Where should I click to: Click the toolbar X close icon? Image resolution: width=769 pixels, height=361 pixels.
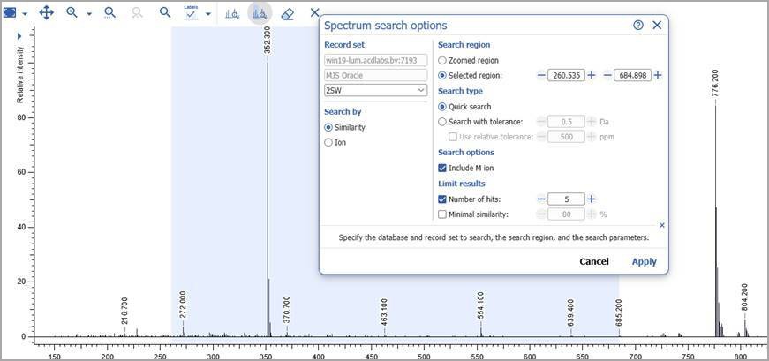[x=315, y=12]
